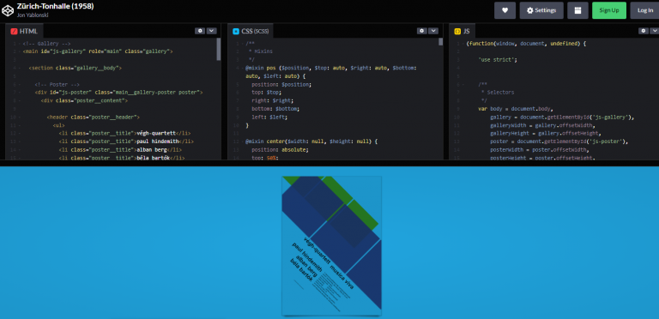Viewport: 659px width, 319px height.
Task: Expand the CSS editor dropdown chevron
Action: pos(433,31)
